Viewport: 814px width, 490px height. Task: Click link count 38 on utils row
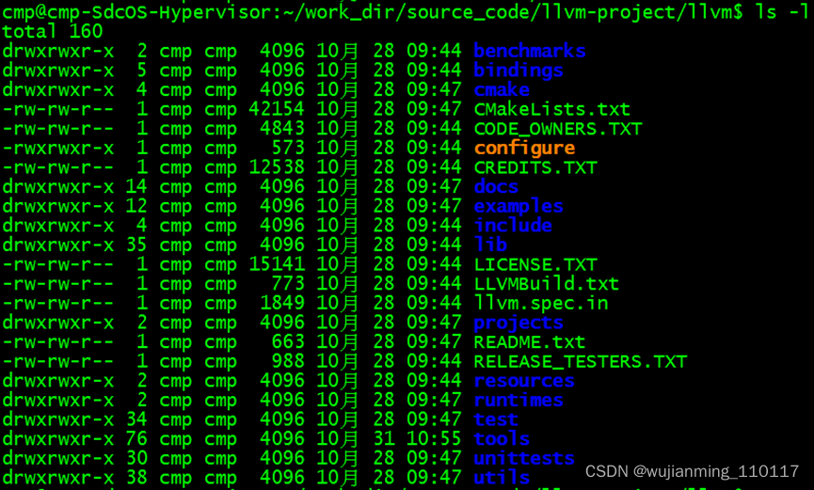click(136, 478)
